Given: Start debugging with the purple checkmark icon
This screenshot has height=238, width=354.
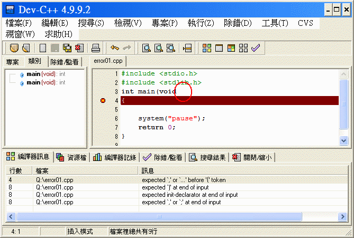Looking at the screenshot, I should (256, 47).
